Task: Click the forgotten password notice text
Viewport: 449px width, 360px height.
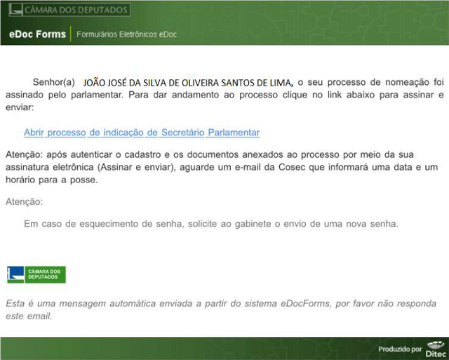Action: tap(211, 224)
